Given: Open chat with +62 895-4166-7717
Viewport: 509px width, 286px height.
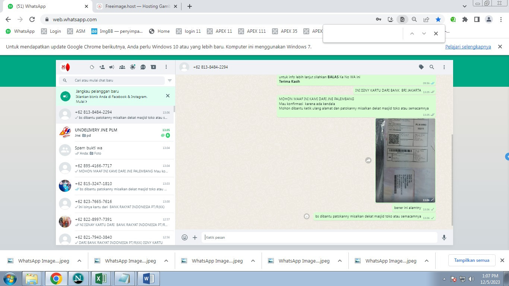Looking at the screenshot, I should [x=115, y=168].
